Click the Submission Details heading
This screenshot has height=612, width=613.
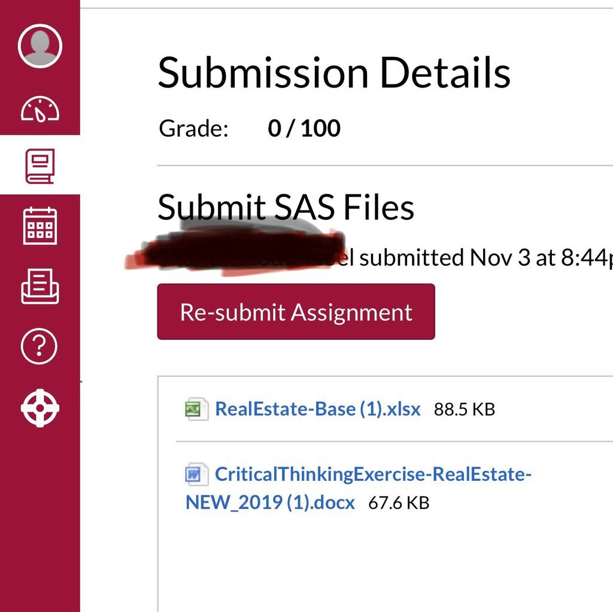coord(334,73)
